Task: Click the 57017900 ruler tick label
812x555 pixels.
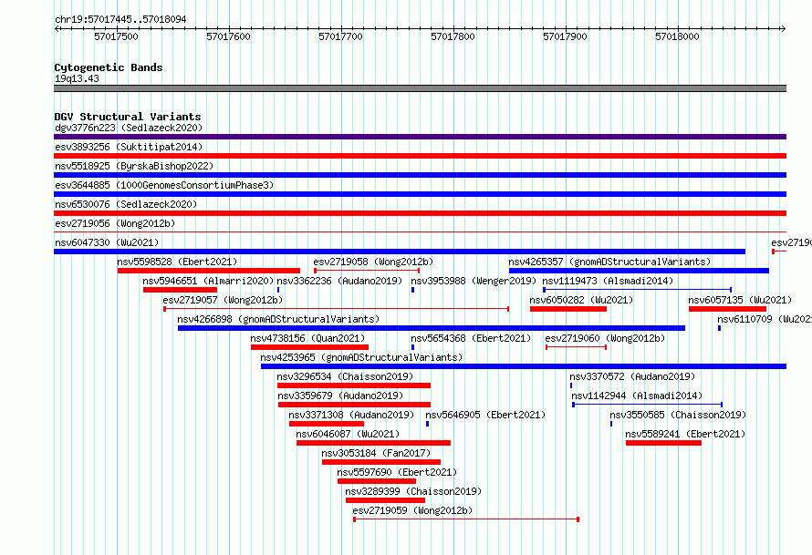Action: point(565,36)
